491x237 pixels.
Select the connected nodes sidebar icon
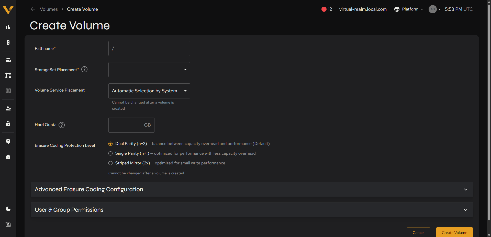click(x=8, y=75)
